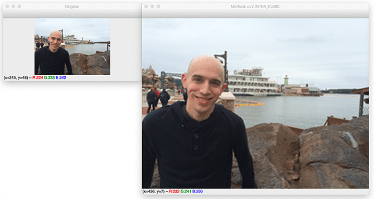Select the Original window title bar
Viewport: 374px width, 199px height.
(72, 6)
